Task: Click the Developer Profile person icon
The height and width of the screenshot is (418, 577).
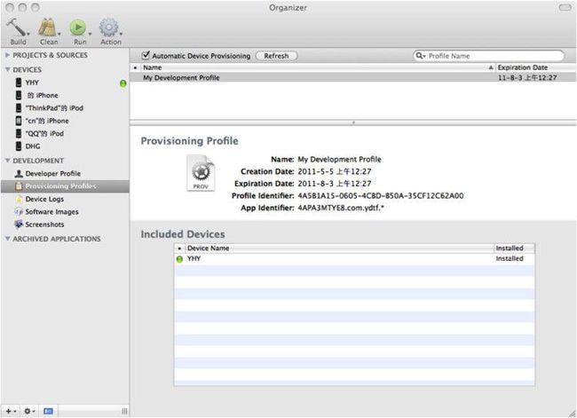Action: pyautogui.click(x=19, y=173)
